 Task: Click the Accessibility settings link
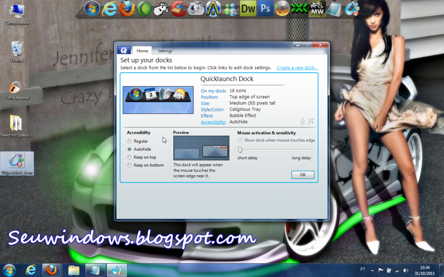[x=213, y=122]
